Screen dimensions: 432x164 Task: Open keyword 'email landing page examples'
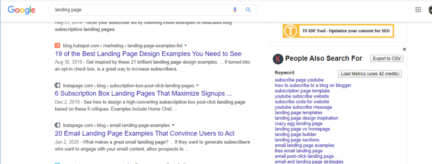click(305, 145)
